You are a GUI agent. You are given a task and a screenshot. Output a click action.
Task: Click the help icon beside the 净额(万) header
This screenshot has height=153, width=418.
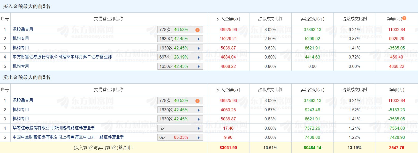[404, 18]
